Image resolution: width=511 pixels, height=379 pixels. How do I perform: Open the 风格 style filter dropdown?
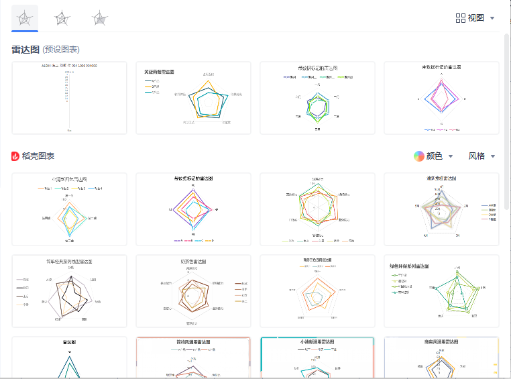[x=481, y=156]
